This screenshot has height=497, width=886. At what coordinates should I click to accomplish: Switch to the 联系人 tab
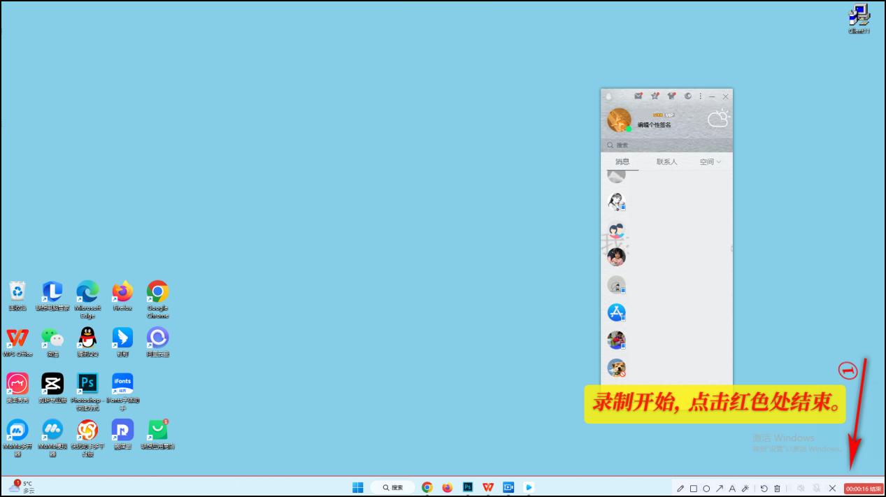667,161
